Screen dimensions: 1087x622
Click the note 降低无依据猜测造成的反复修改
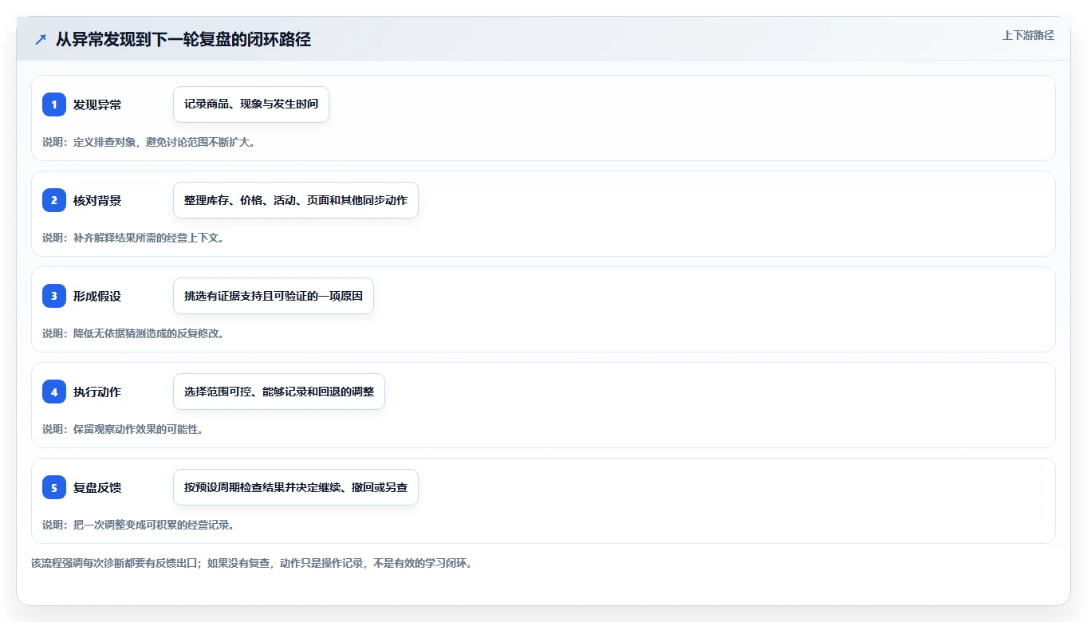[x=133, y=333]
